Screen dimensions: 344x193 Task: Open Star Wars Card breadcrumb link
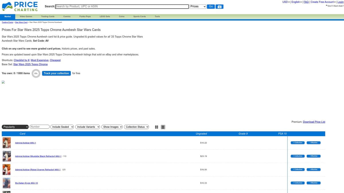pos(21,22)
